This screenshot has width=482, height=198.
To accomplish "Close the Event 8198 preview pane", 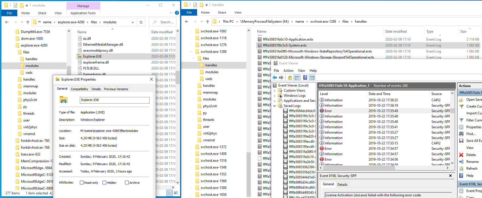I will coord(450,176).
